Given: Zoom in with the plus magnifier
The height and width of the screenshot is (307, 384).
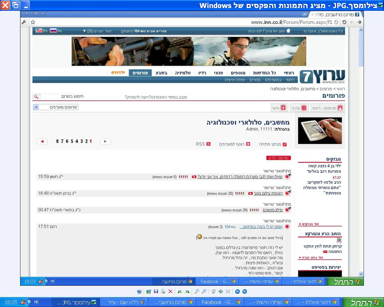Looking at the screenshot, I should [204, 291].
